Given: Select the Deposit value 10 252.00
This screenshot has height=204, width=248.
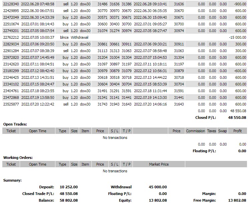Looking at the screenshot, I should coord(69,187).
